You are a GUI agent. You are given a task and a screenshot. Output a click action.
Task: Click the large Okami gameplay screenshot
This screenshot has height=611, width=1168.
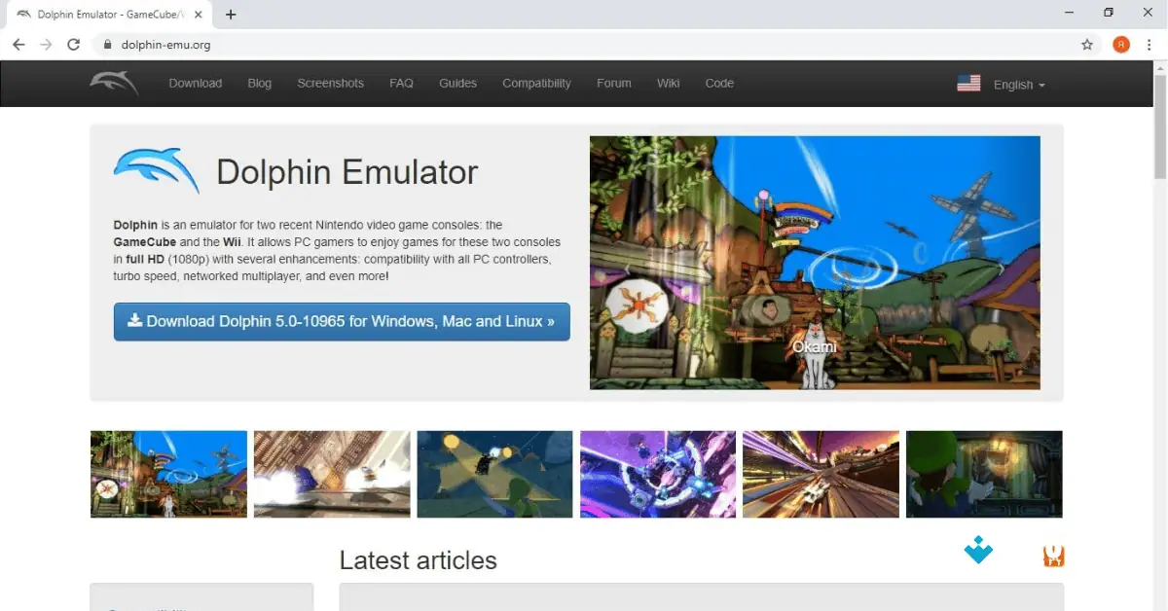tap(815, 263)
